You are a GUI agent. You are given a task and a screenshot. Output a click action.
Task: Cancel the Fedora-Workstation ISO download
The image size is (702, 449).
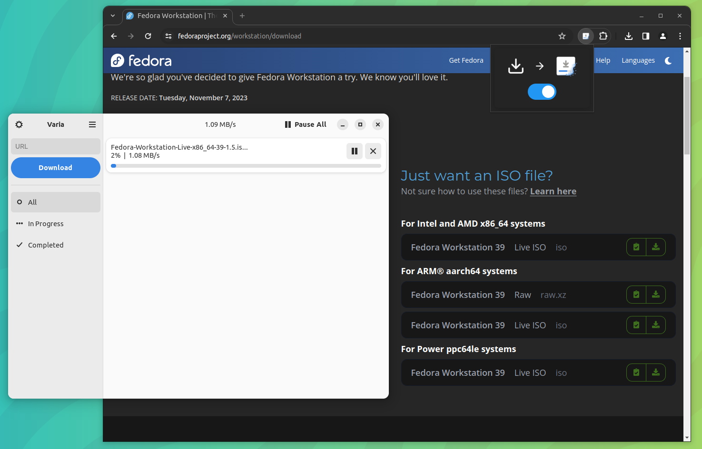373,151
